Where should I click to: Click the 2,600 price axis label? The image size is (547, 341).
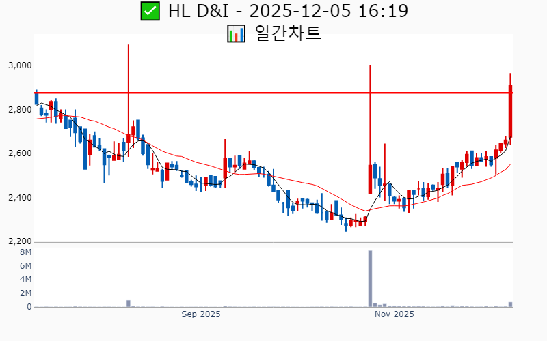(x=20, y=153)
